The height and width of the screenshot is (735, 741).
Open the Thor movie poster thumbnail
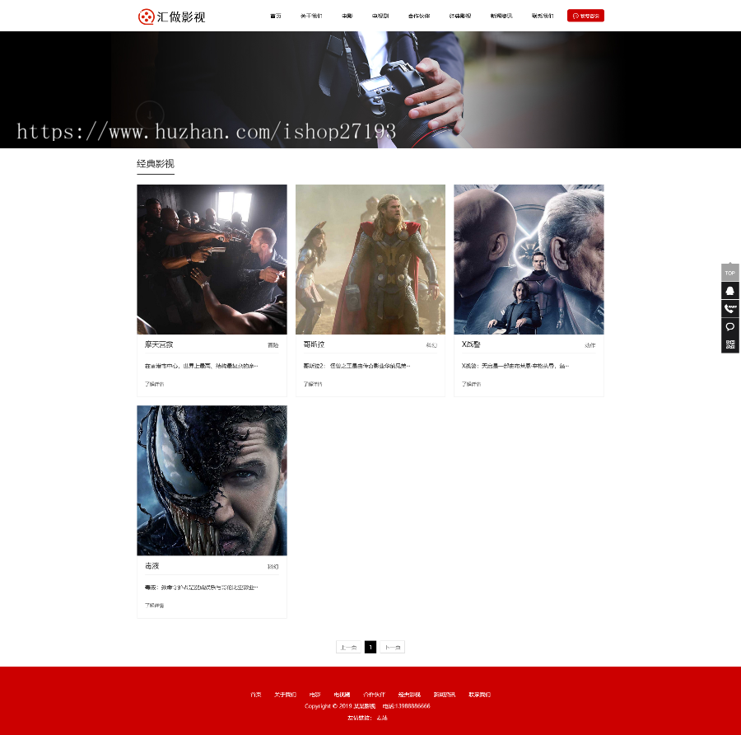[370, 260]
